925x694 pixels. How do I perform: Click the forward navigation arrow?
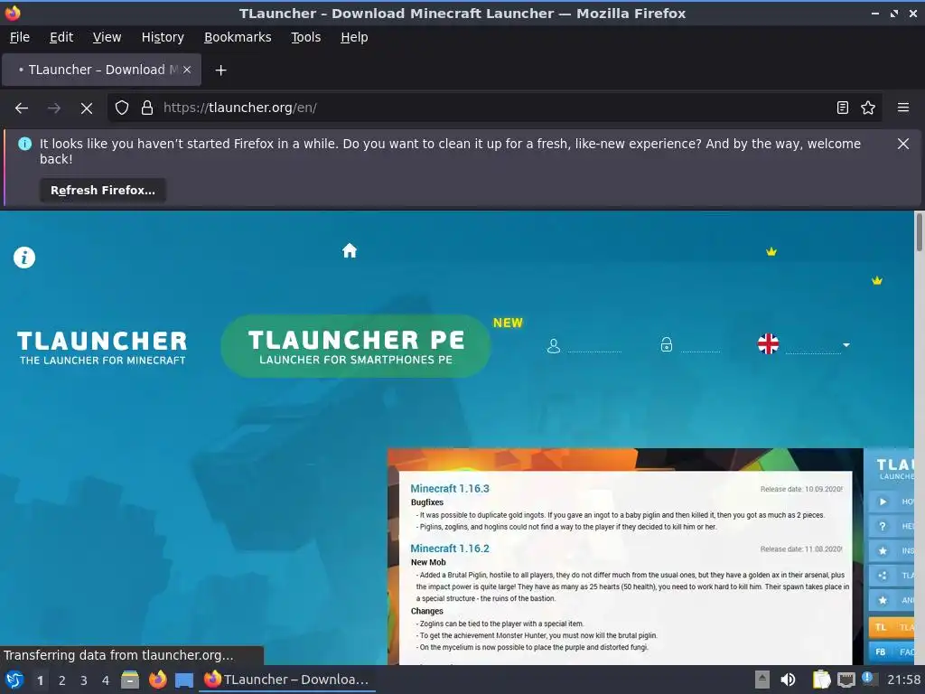pos(53,108)
